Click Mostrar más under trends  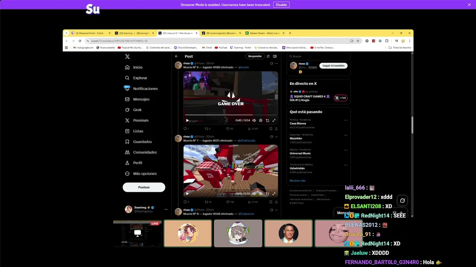coord(297,181)
